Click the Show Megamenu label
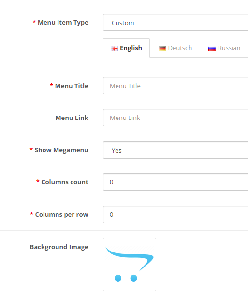248x297 pixels. [x=61, y=150]
